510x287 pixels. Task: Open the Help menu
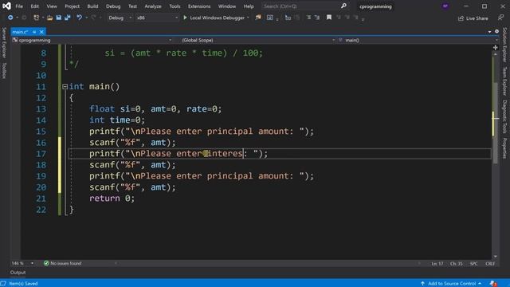tap(249, 6)
